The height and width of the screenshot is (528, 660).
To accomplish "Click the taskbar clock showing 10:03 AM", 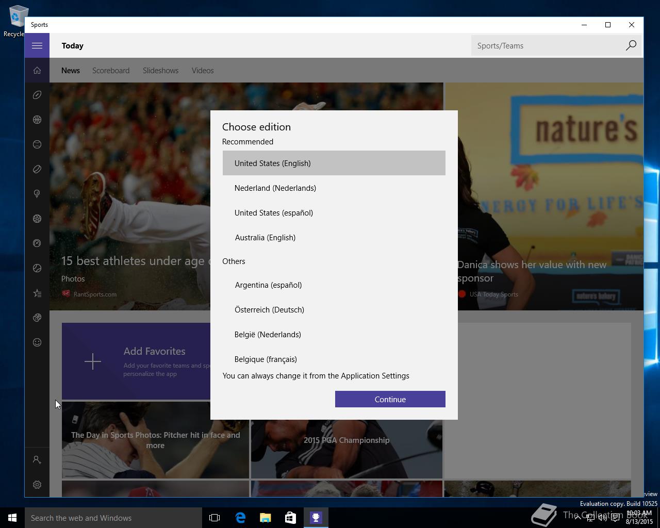I will point(639,518).
